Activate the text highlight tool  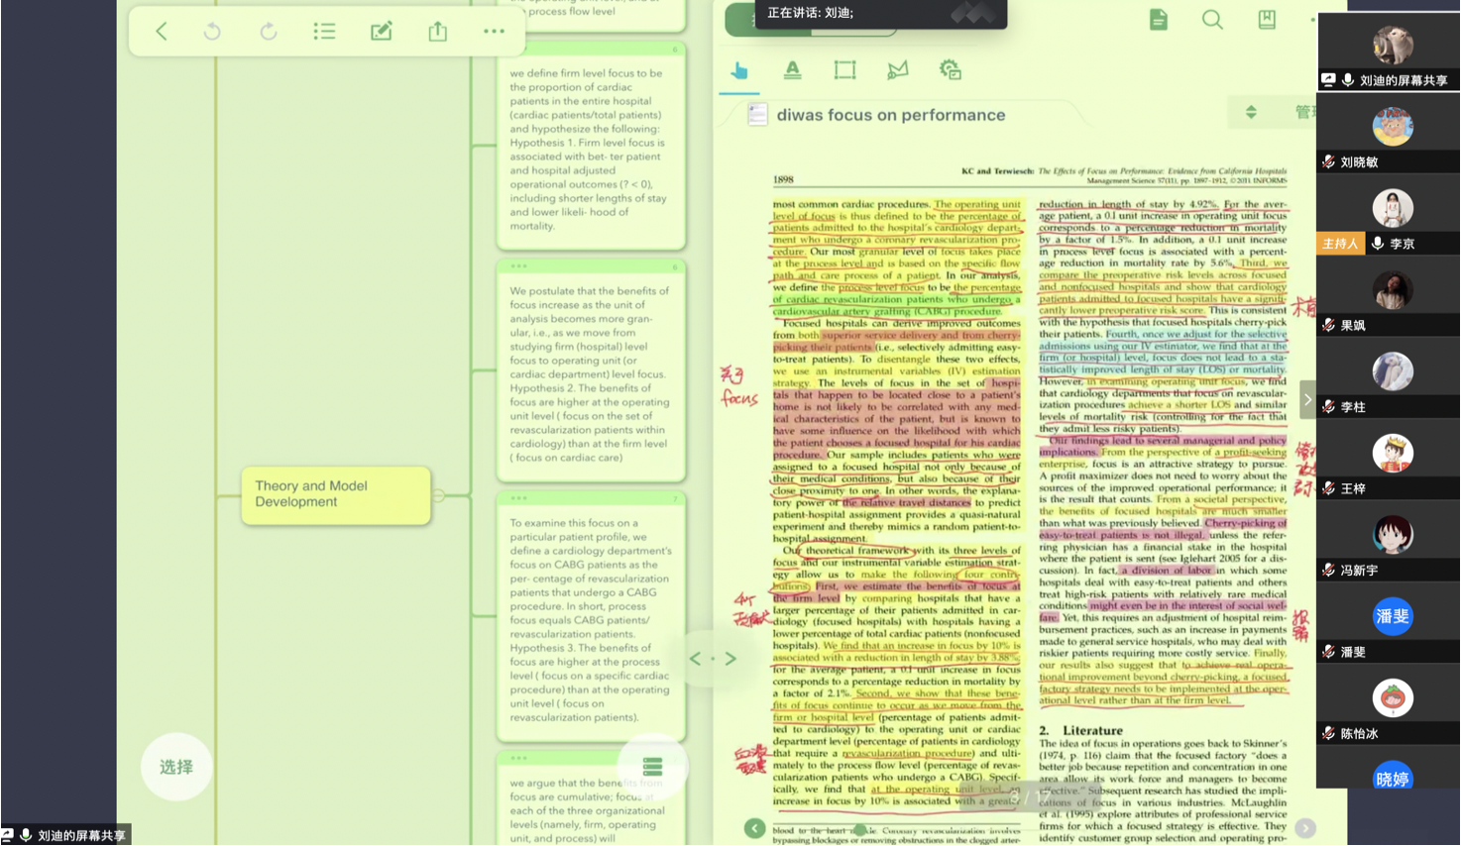point(792,70)
